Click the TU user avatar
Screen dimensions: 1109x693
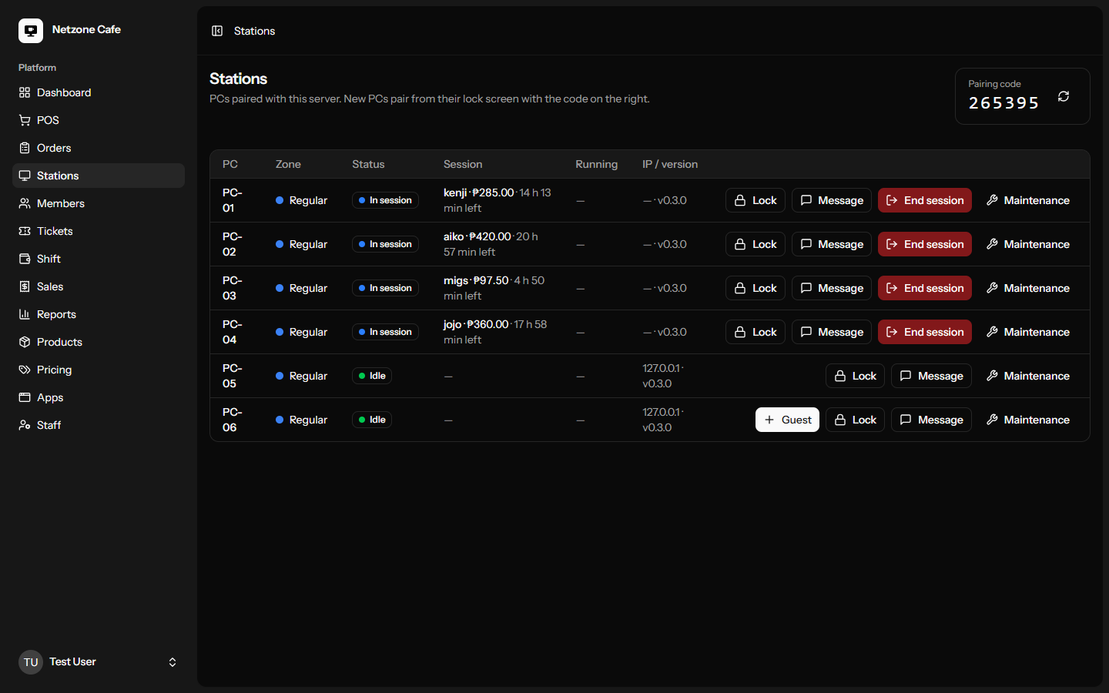tap(31, 662)
